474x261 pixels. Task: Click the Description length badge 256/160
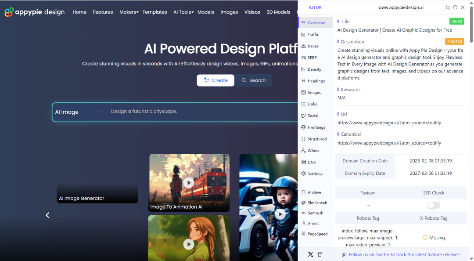454,41
